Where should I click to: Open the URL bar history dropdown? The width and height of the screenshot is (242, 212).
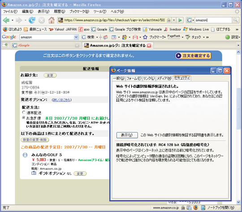click(x=174, y=20)
